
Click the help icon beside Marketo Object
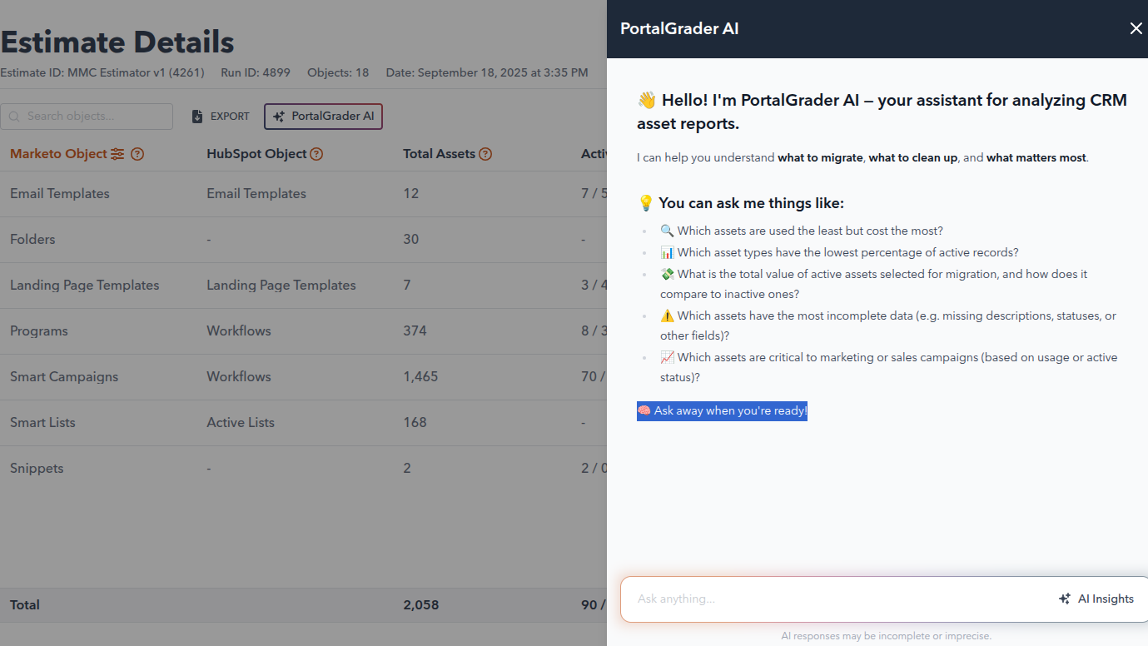coord(137,154)
